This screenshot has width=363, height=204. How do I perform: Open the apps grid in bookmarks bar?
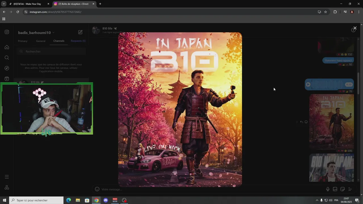(4, 19)
